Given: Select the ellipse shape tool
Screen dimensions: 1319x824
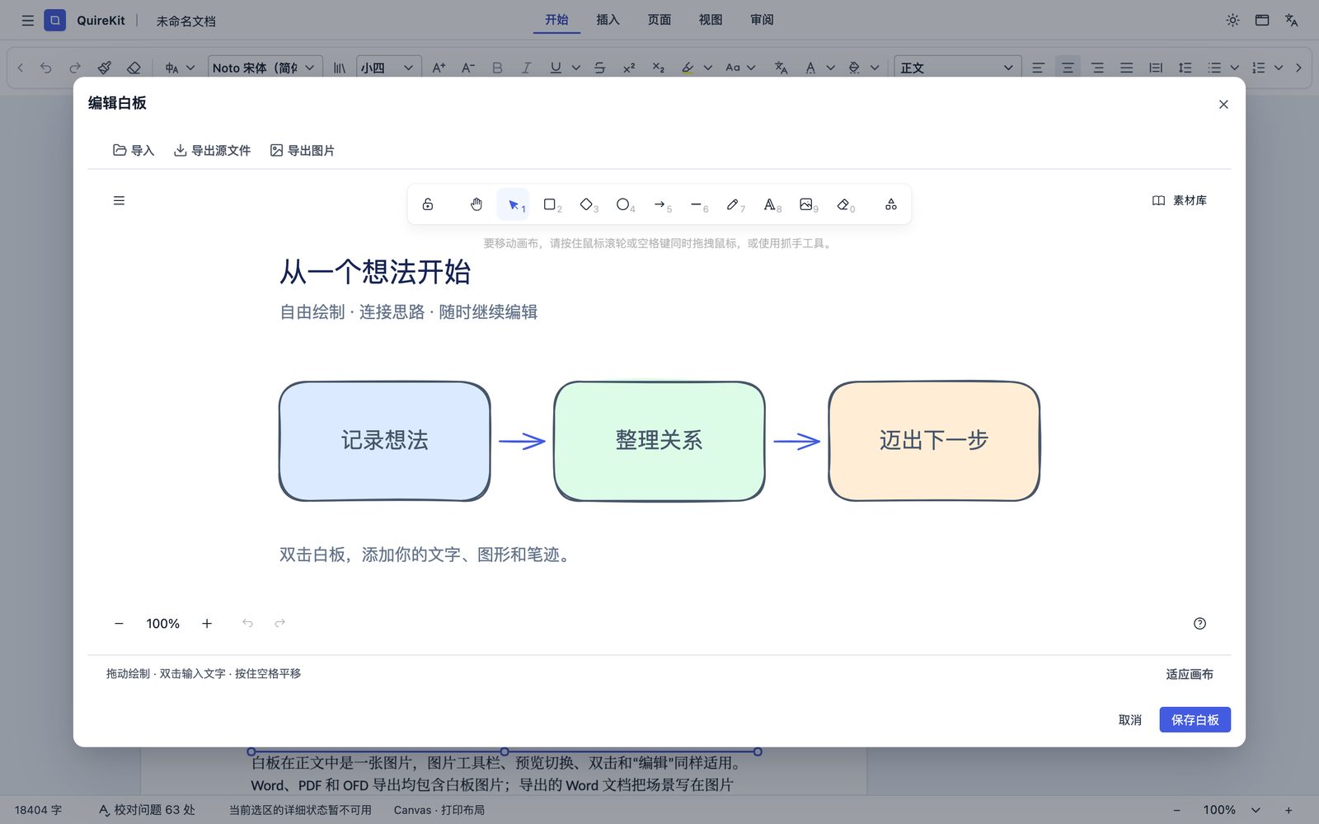Looking at the screenshot, I should click(x=622, y=204).
